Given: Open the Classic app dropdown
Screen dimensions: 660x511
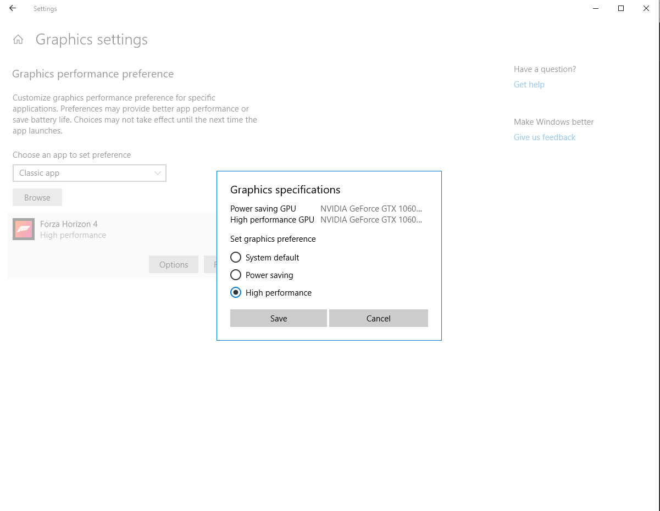Looking at the screenshot, I should [90, 173].
